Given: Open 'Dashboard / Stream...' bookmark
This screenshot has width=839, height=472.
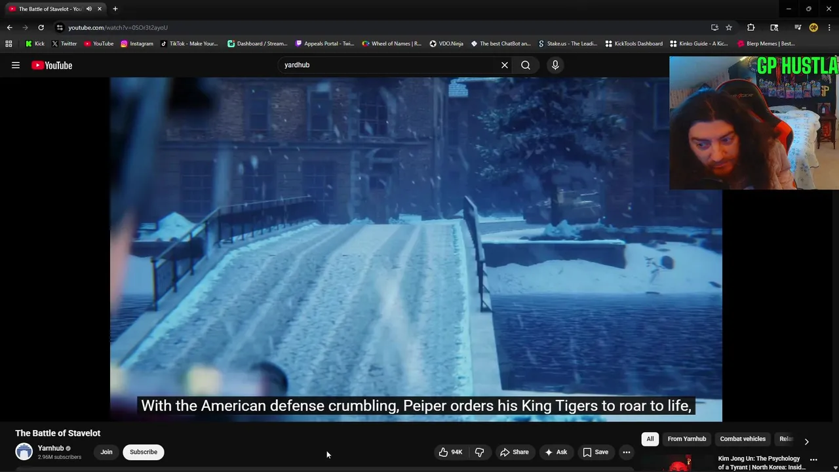Looking at the screenshot, I should click(258, 44).
